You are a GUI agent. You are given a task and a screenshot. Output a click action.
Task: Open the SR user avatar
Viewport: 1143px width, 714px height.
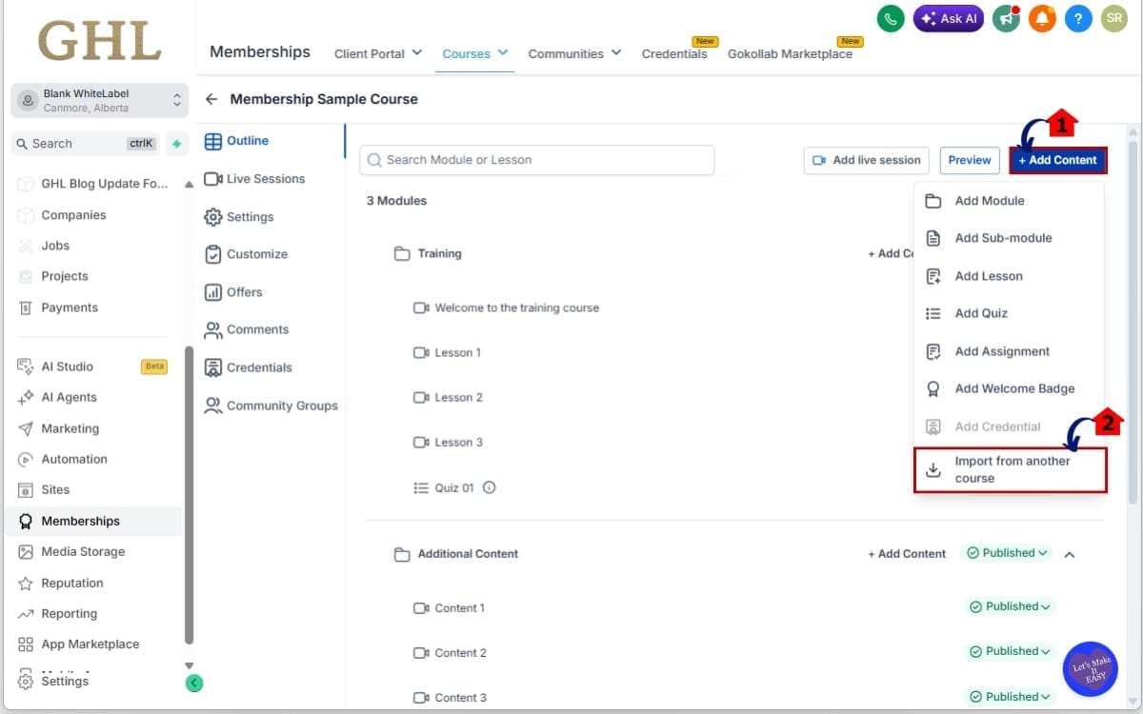tap(1113, 18)
